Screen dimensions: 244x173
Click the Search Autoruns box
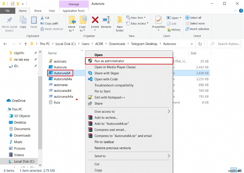tap(224, 44)
